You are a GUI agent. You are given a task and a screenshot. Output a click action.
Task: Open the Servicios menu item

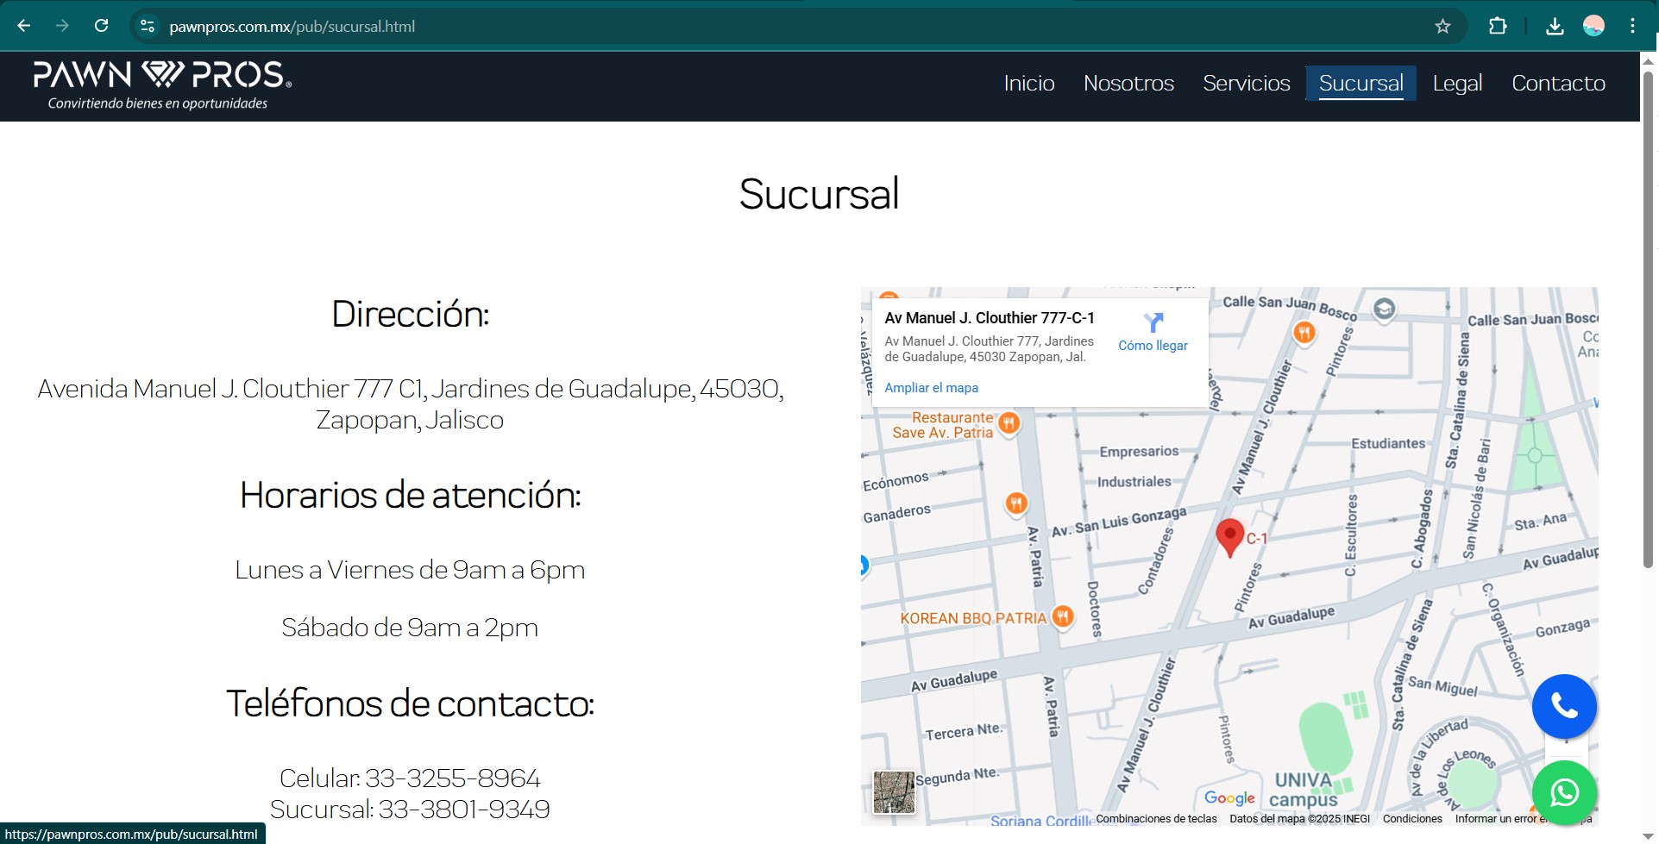click(x=1246, y=83)
